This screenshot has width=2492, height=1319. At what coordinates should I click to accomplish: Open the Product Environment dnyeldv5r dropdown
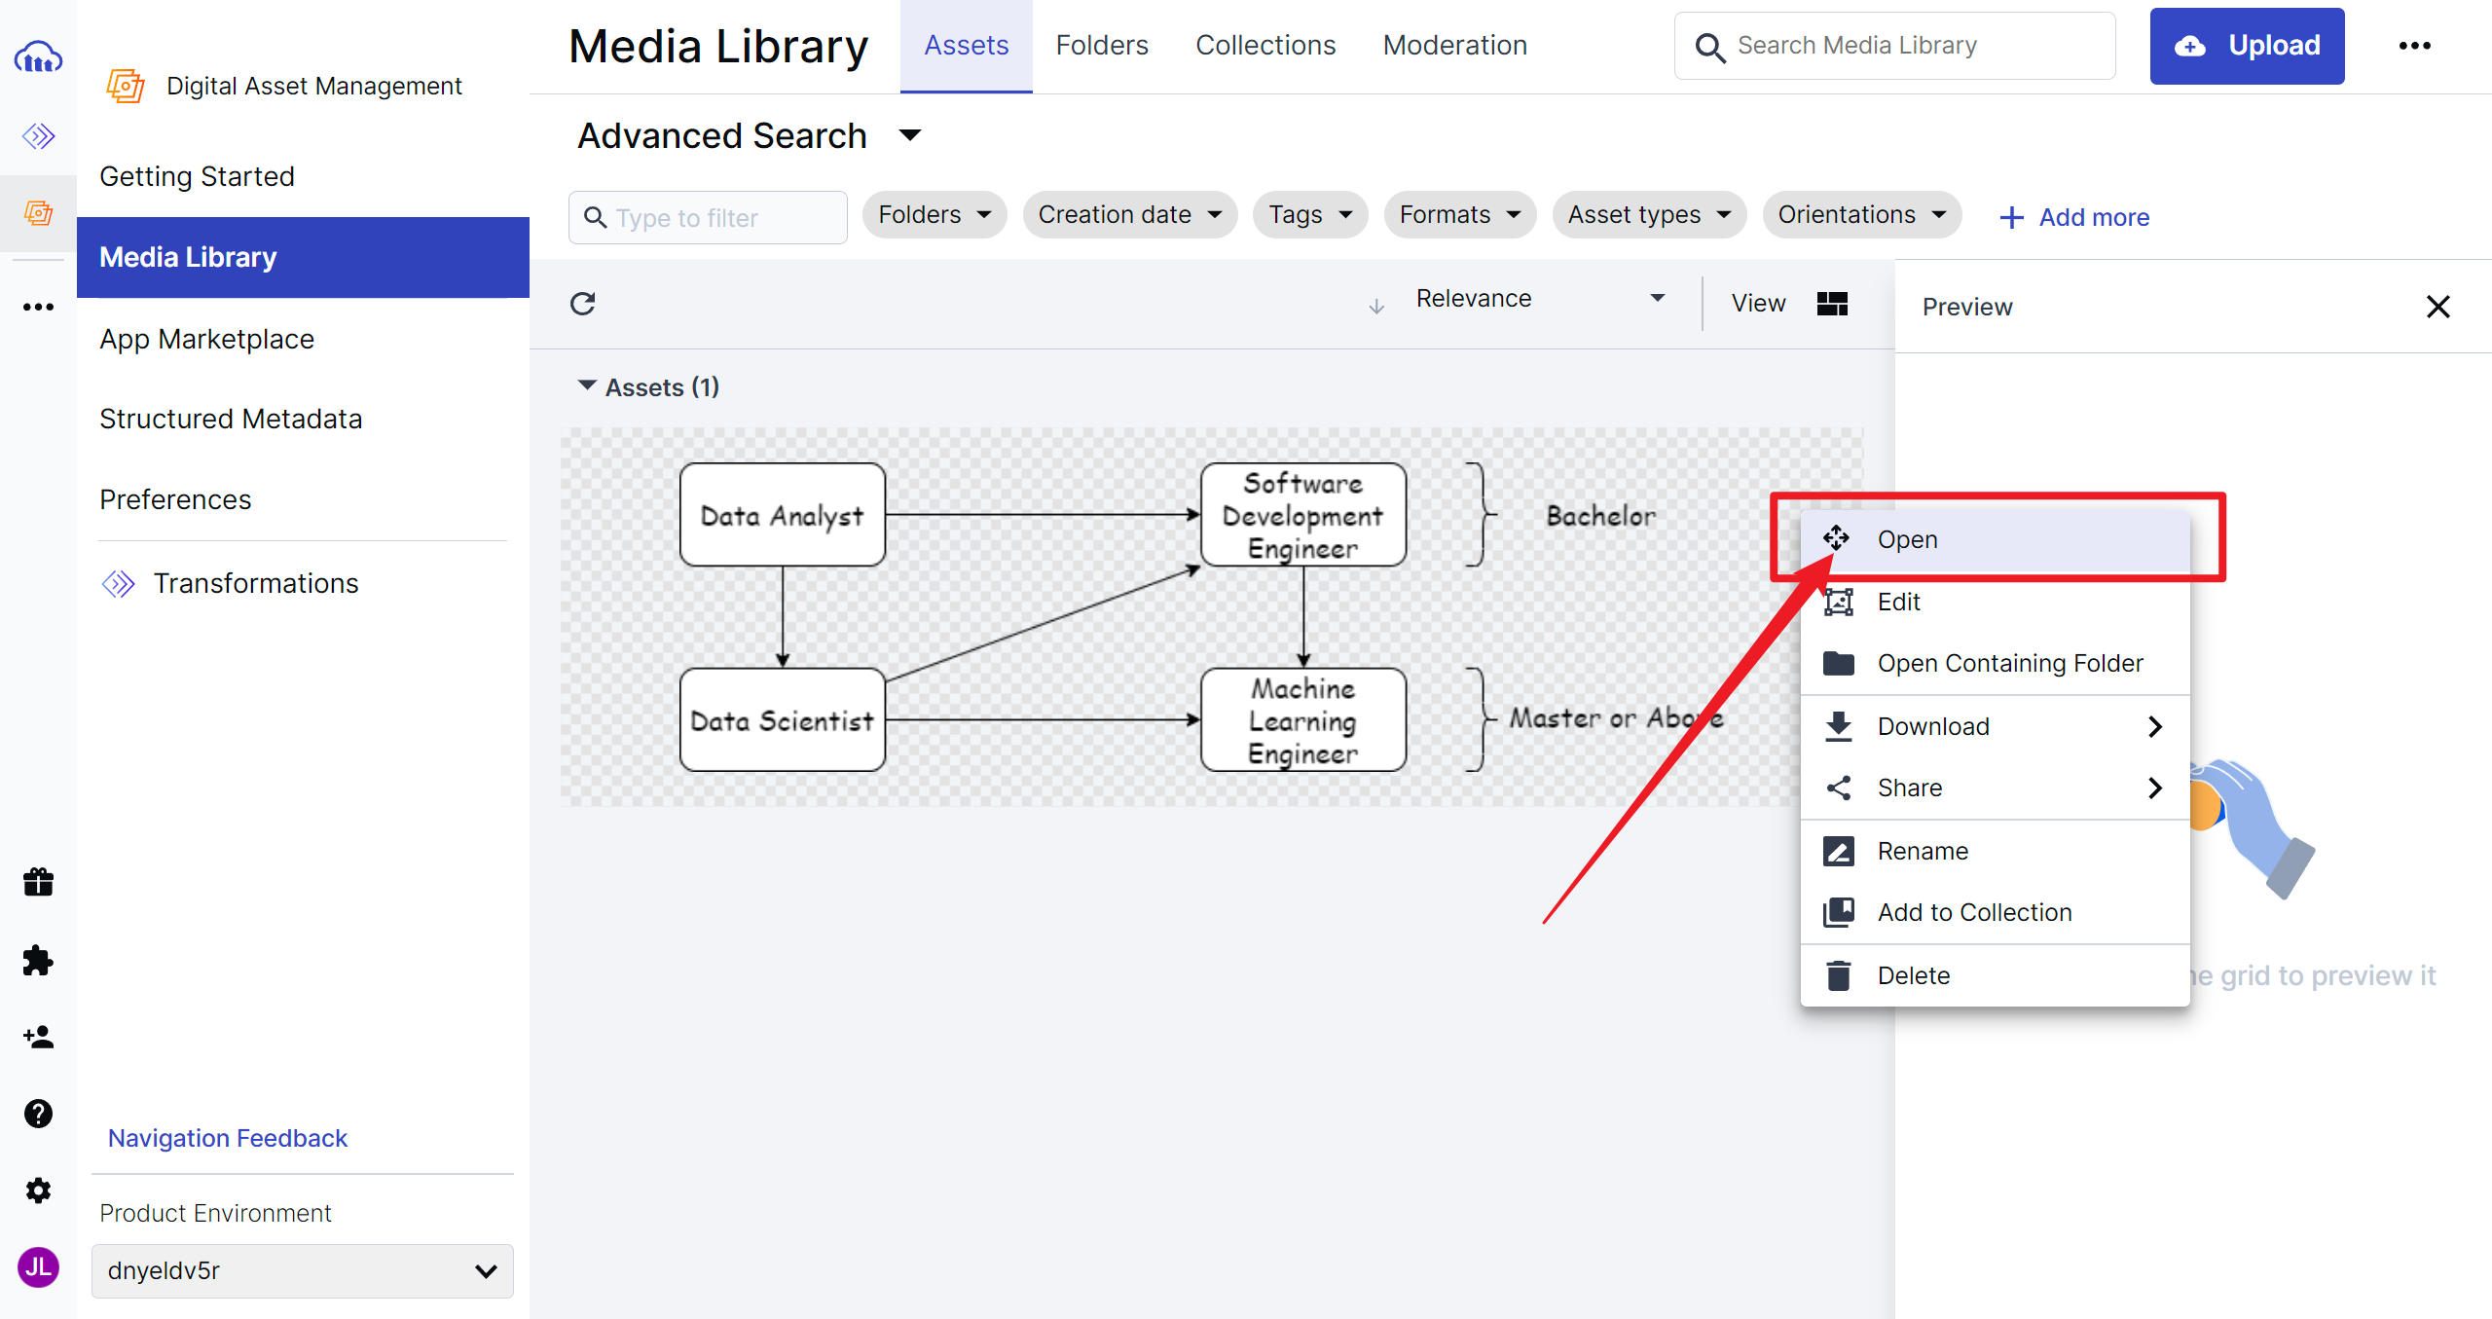tap(302, 1270)
